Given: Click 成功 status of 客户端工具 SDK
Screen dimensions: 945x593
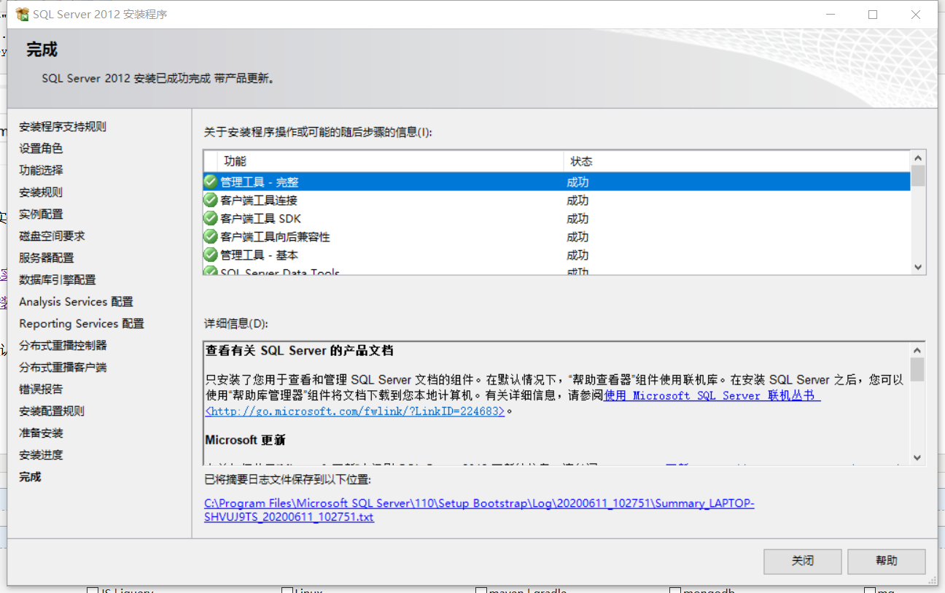Looking at the screenshot, I should [x=577, y=218].
